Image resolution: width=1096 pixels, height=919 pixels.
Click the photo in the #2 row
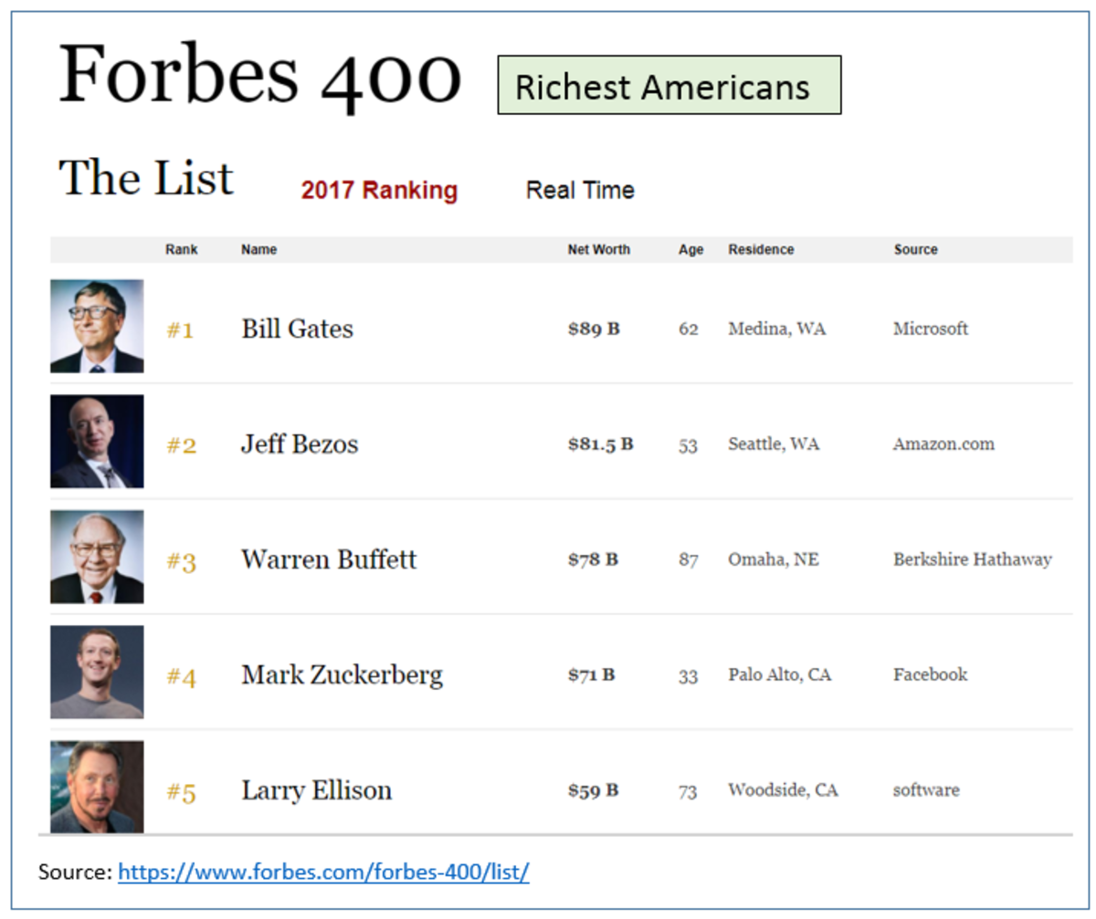point(97,442)
